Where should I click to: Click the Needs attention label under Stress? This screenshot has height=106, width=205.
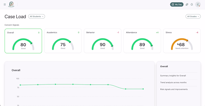pyautogui.click(x=182, y=48)
